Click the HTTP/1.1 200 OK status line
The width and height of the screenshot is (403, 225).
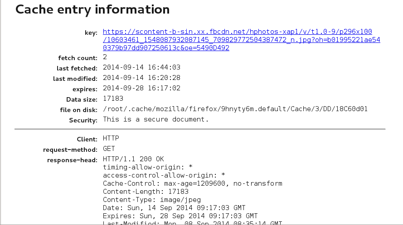tap(133, 159)
